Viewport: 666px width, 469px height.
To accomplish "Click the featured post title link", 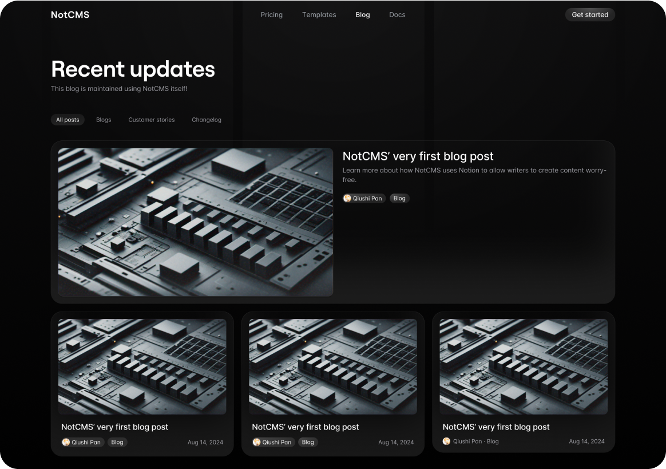I will point(418,156).
